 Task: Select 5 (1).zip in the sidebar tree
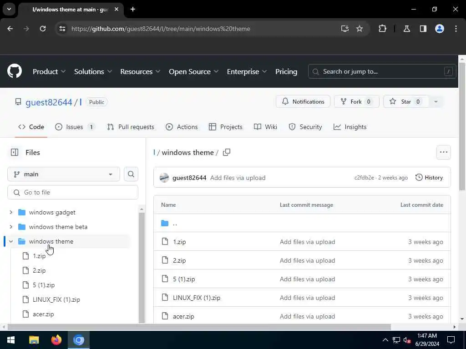point(44,285)
